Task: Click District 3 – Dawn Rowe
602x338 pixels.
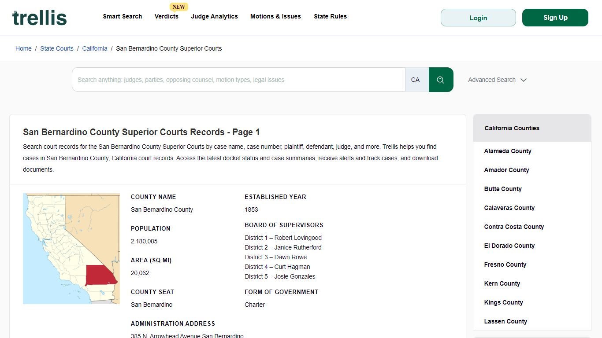Action: coord(276,257)
